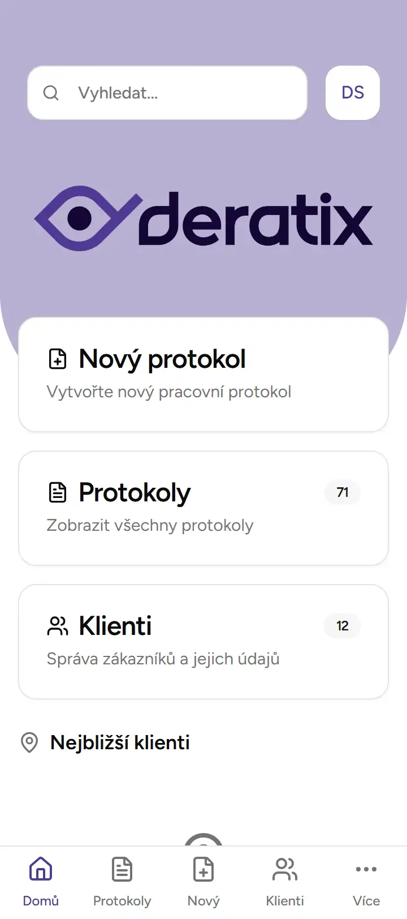Click the Deratix wordmark text
407x919 pixels.
click(x=256, y=220)
